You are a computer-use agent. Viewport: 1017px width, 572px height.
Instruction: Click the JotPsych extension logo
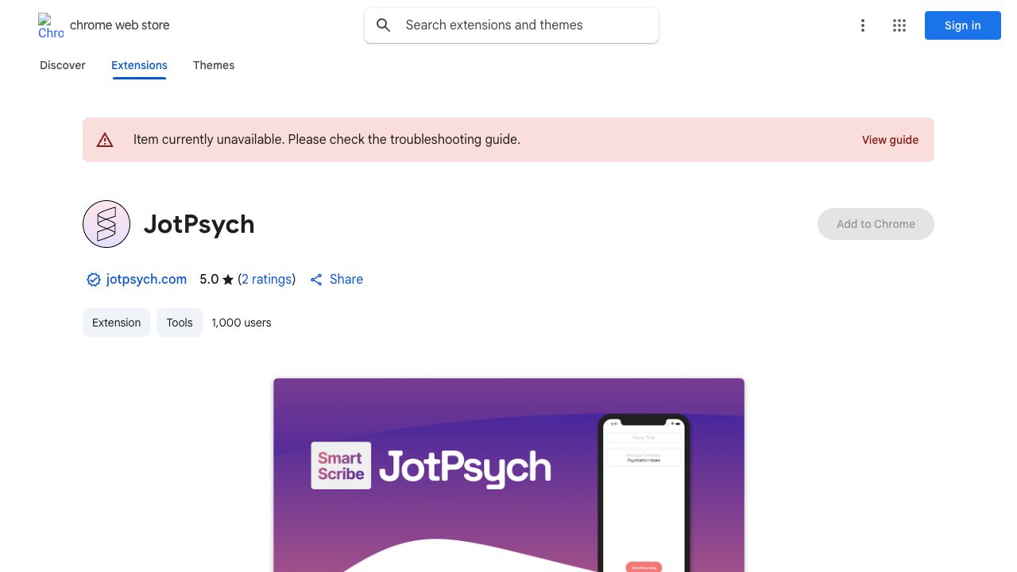tap(106, 224)
